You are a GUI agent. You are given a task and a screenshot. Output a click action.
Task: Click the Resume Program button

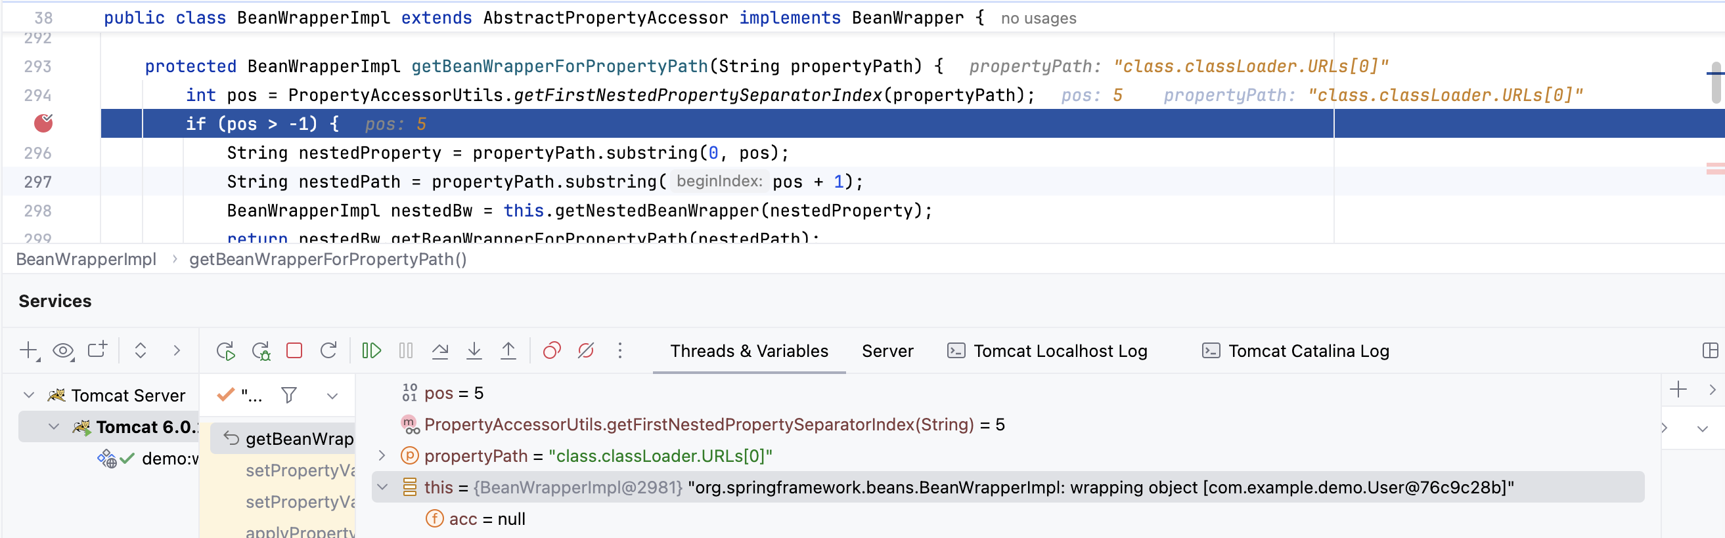(x=371, y=350)
